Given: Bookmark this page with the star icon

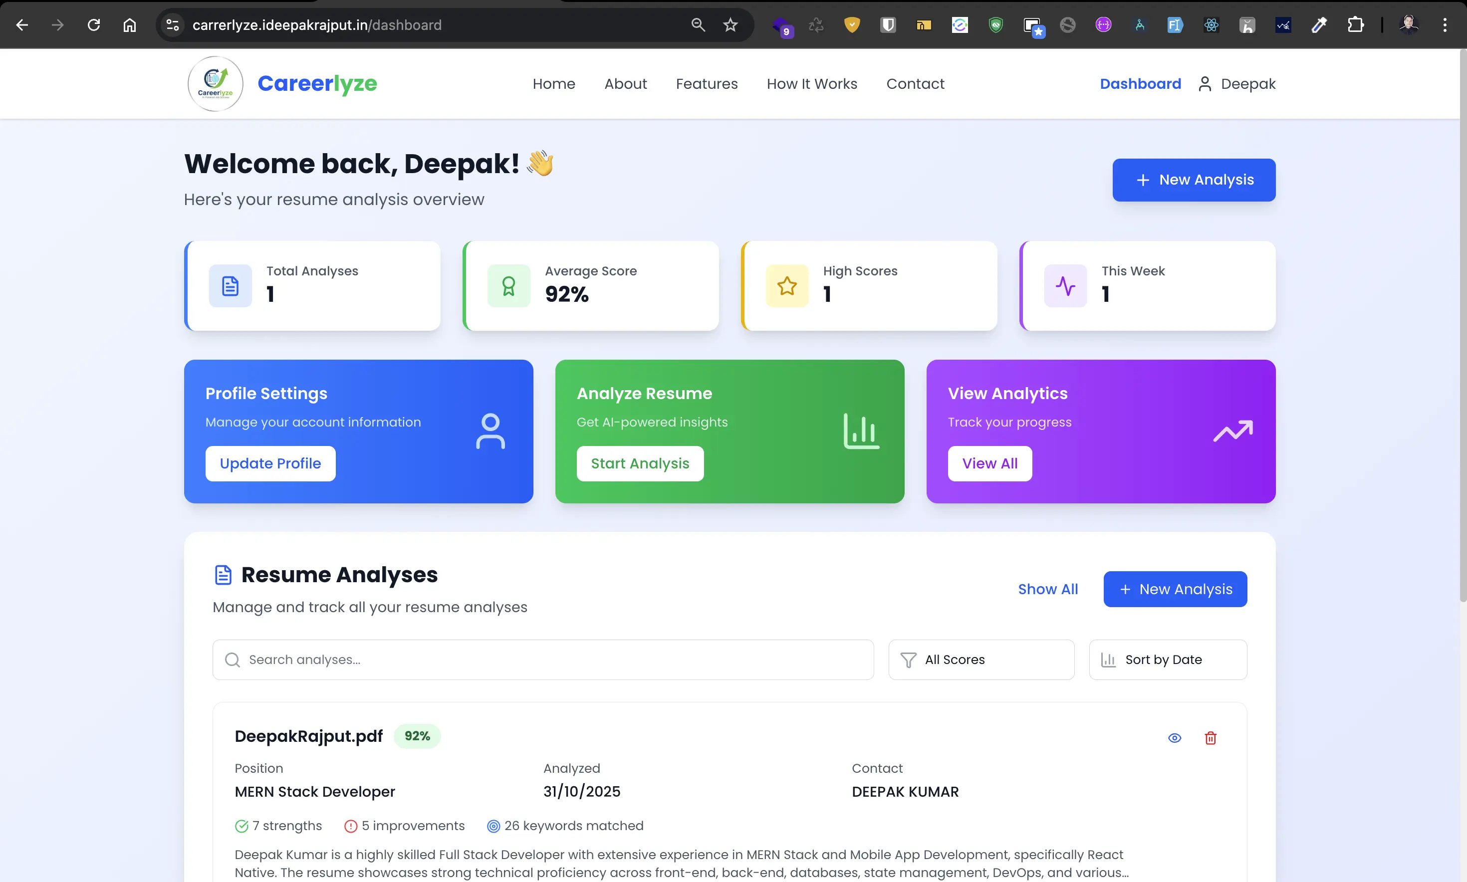Looking at the screenshot, I should tap(731, 25).
